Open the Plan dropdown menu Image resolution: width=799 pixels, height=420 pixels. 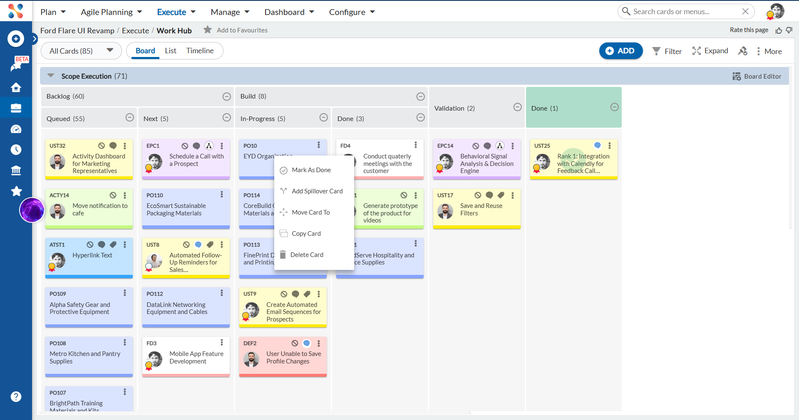pos(53,12)
